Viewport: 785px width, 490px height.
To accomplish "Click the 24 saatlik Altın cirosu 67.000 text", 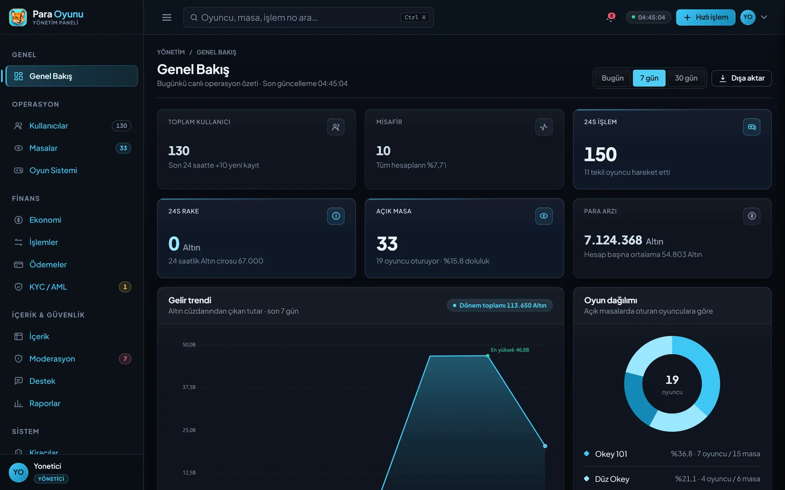I will pyautogui.click(x=216, y=261).
